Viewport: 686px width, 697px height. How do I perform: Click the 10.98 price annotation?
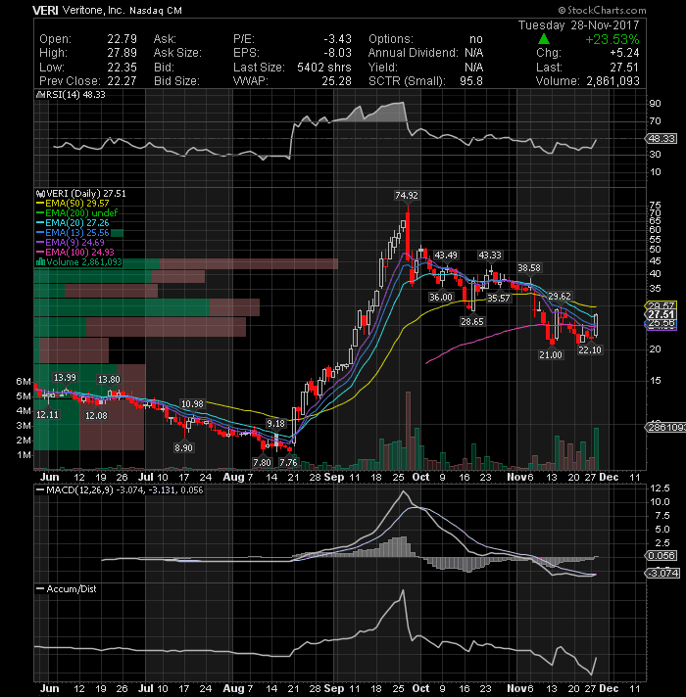[192, 404]
